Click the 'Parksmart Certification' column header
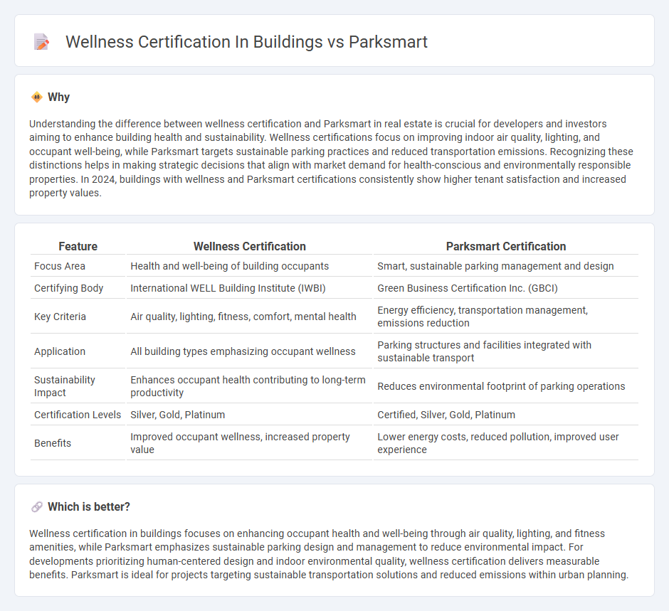 tap(506, 246)
